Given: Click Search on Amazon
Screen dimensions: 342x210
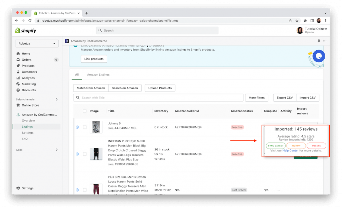Looking at the screenshot, I should (125, 88).
